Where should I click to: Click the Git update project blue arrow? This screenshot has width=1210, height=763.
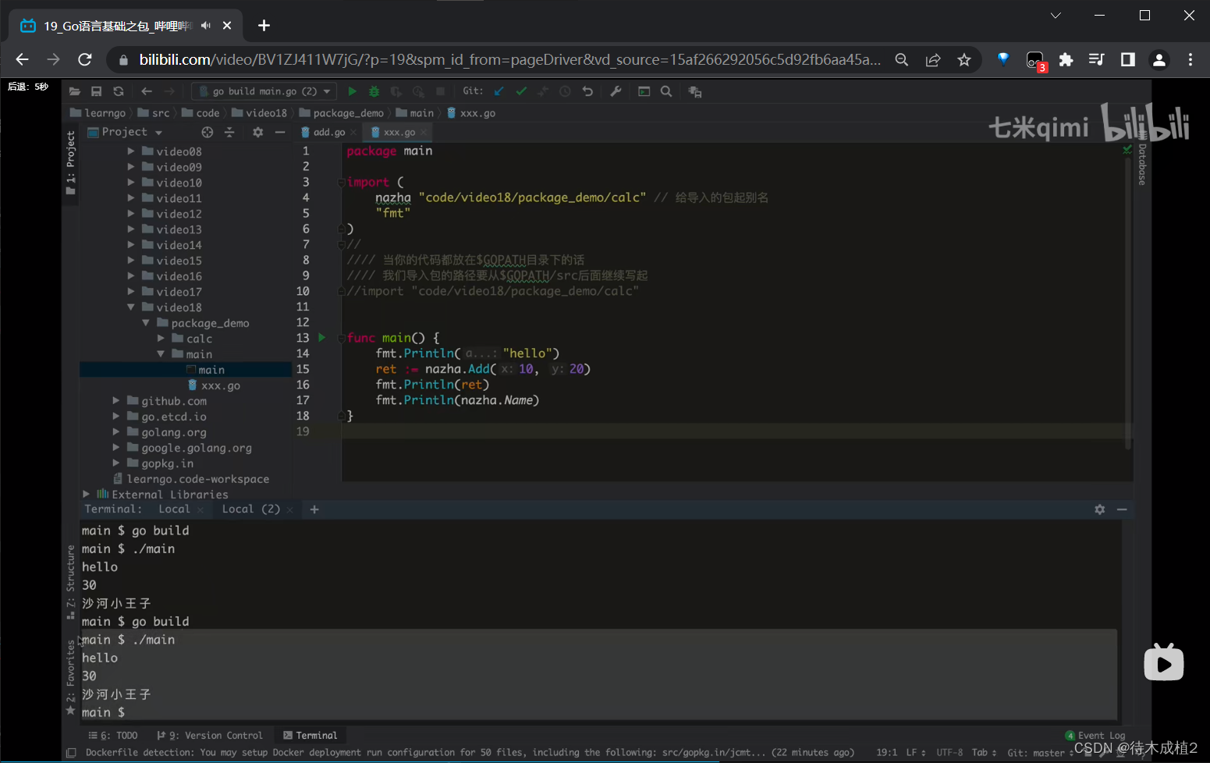[499, 91]
